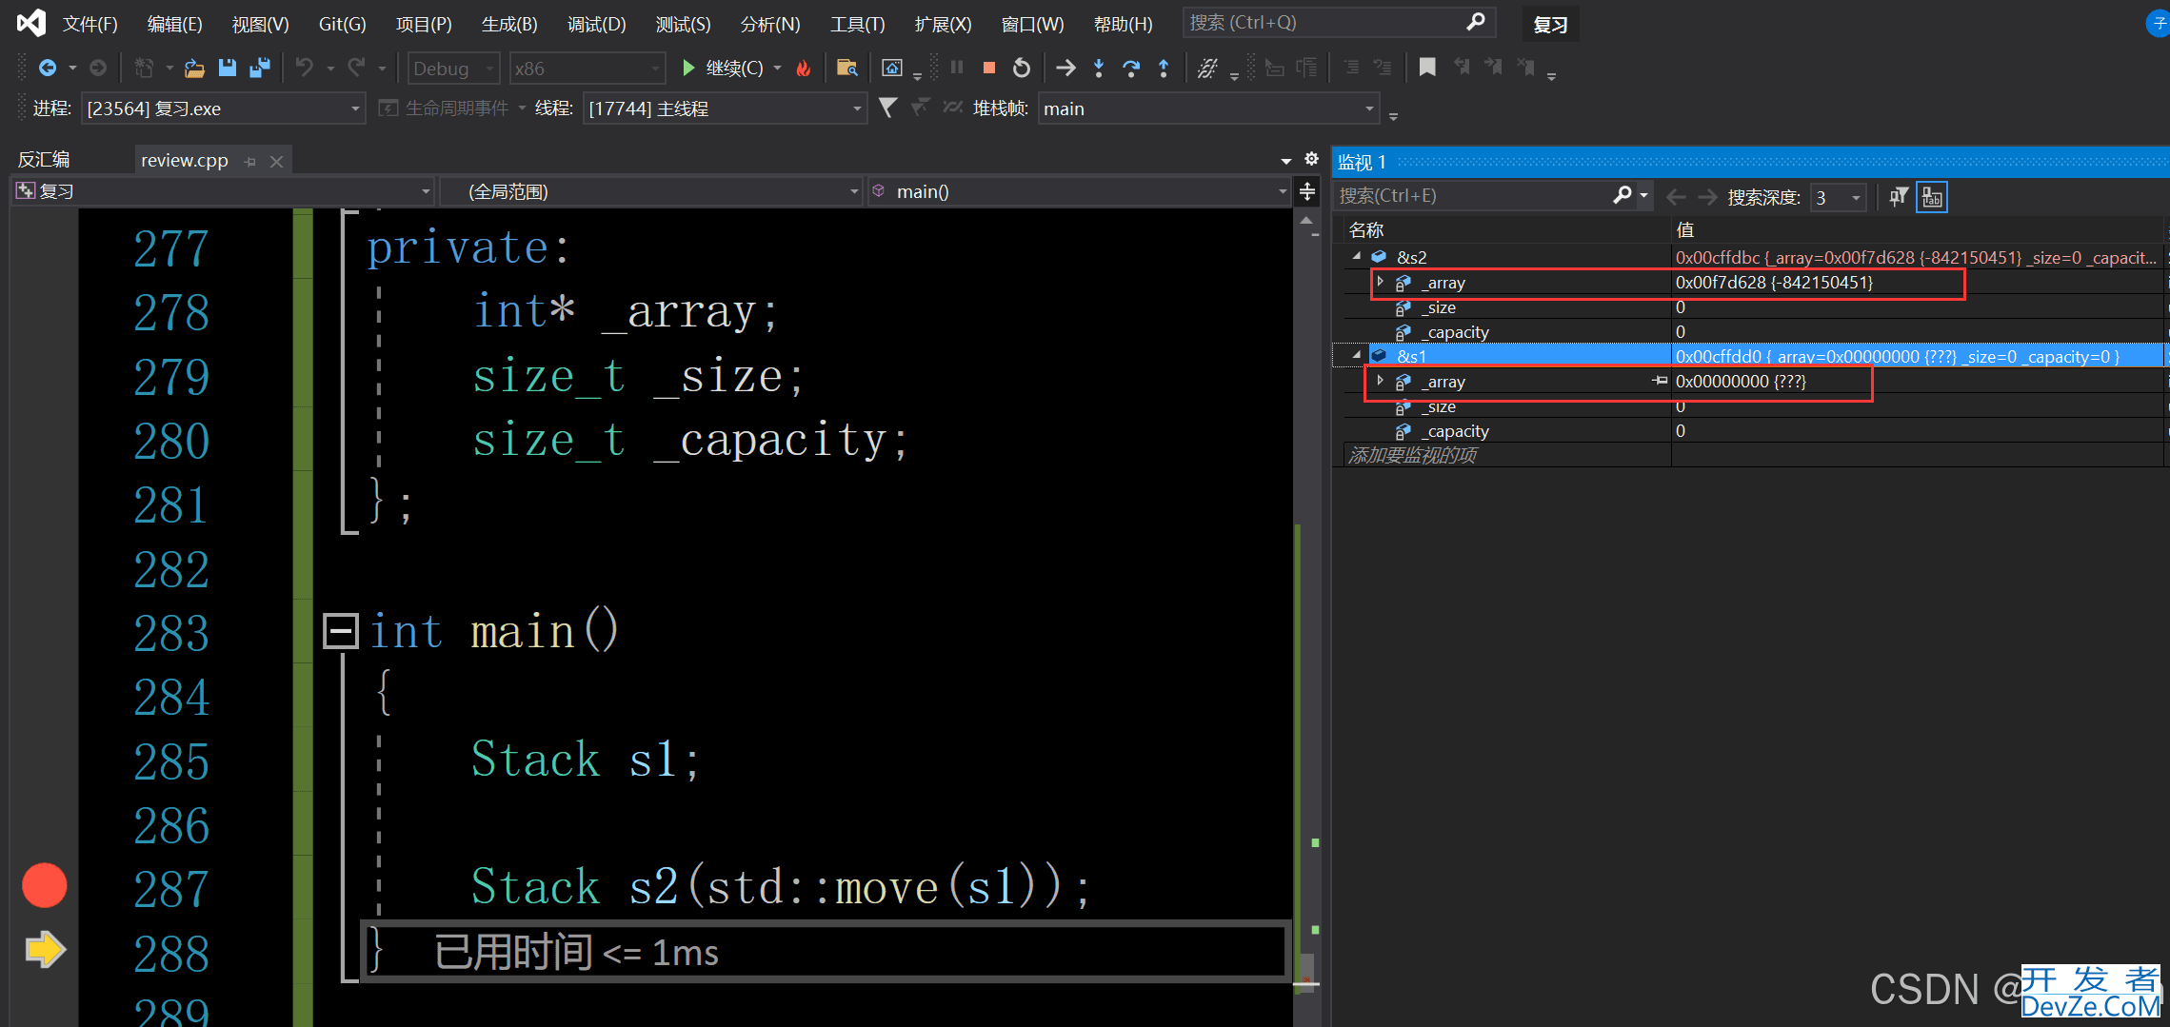Click the save all files icon
The height and width of the screenshot is (1027, 2170).
tap(259, 68)
